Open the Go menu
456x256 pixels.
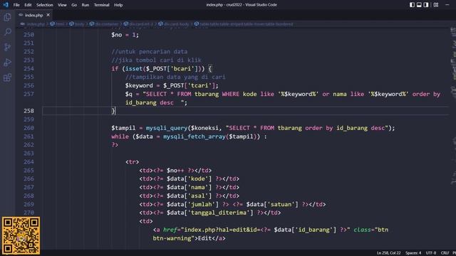coord(74,5)
